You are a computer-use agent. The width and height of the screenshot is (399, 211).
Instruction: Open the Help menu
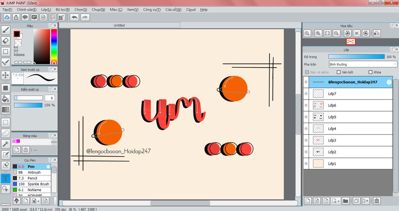point(204,9)
